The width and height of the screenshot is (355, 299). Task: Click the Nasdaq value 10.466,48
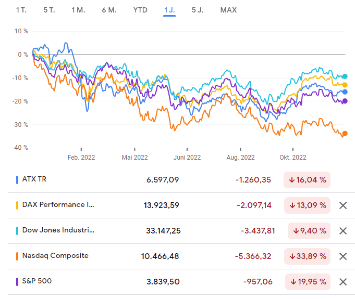coord(160,256)
